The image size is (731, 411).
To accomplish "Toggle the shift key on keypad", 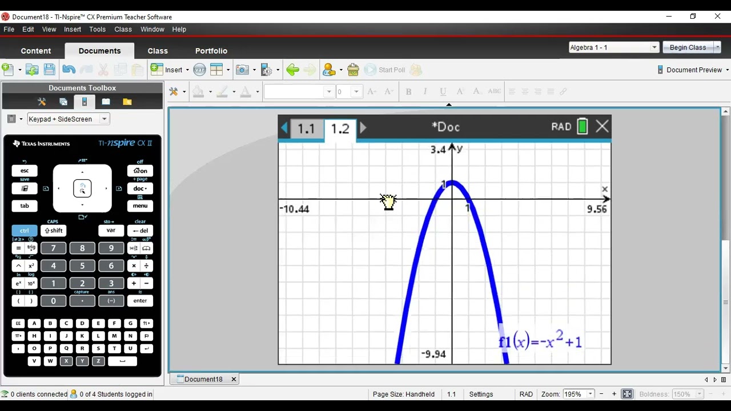I will click(x=53, y=231).
